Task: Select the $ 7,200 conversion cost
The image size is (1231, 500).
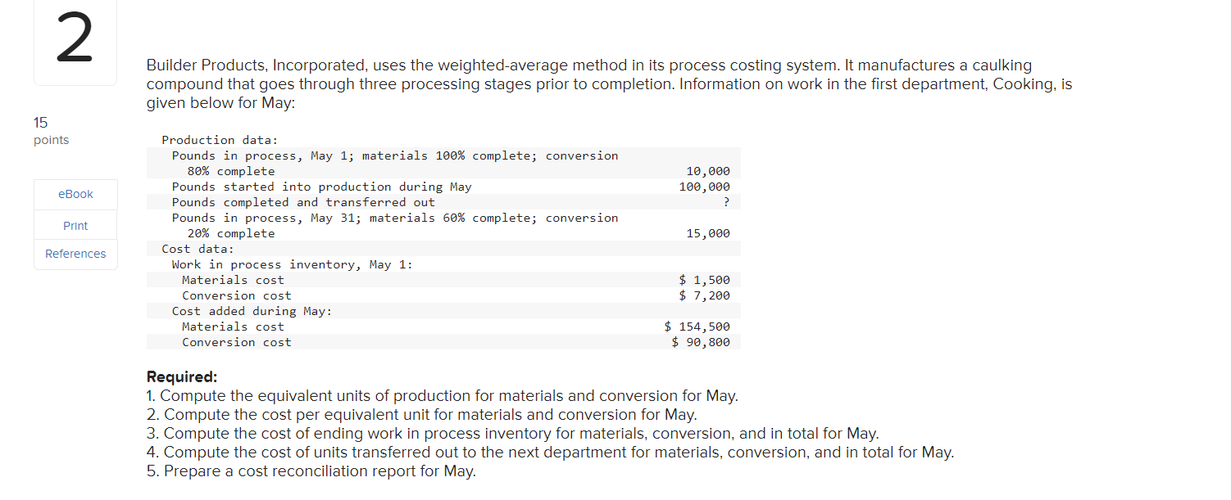Action: pyautogui.click(x=704, y=295)
